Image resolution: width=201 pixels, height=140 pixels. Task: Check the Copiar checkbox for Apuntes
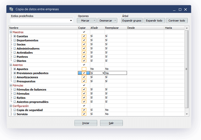[84, 69]
